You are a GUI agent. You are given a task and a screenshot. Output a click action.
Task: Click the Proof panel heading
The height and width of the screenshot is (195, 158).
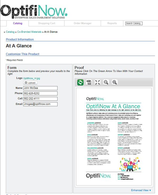[x=79, y=68]
